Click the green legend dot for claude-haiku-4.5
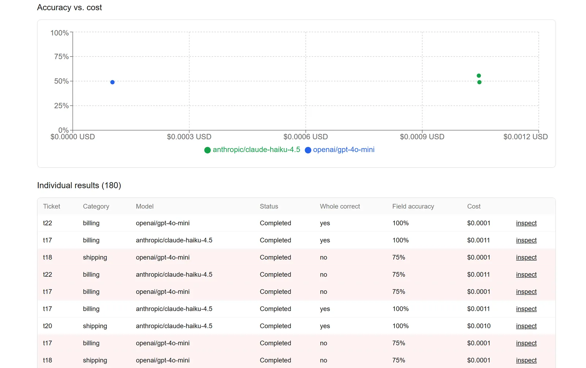586x368 pixels. (207, 150)
